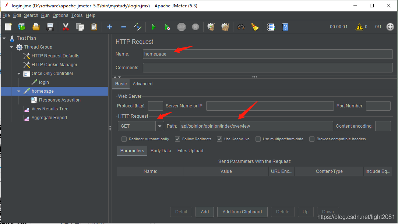
Task: Switch to the Advanced tab
Action: (142, 84)
